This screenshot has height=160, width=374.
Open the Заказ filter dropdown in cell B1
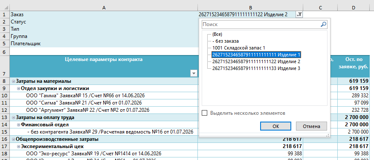[x=299, y=15]
